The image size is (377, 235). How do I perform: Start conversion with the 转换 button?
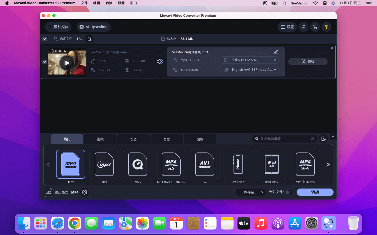coord(315,192)
